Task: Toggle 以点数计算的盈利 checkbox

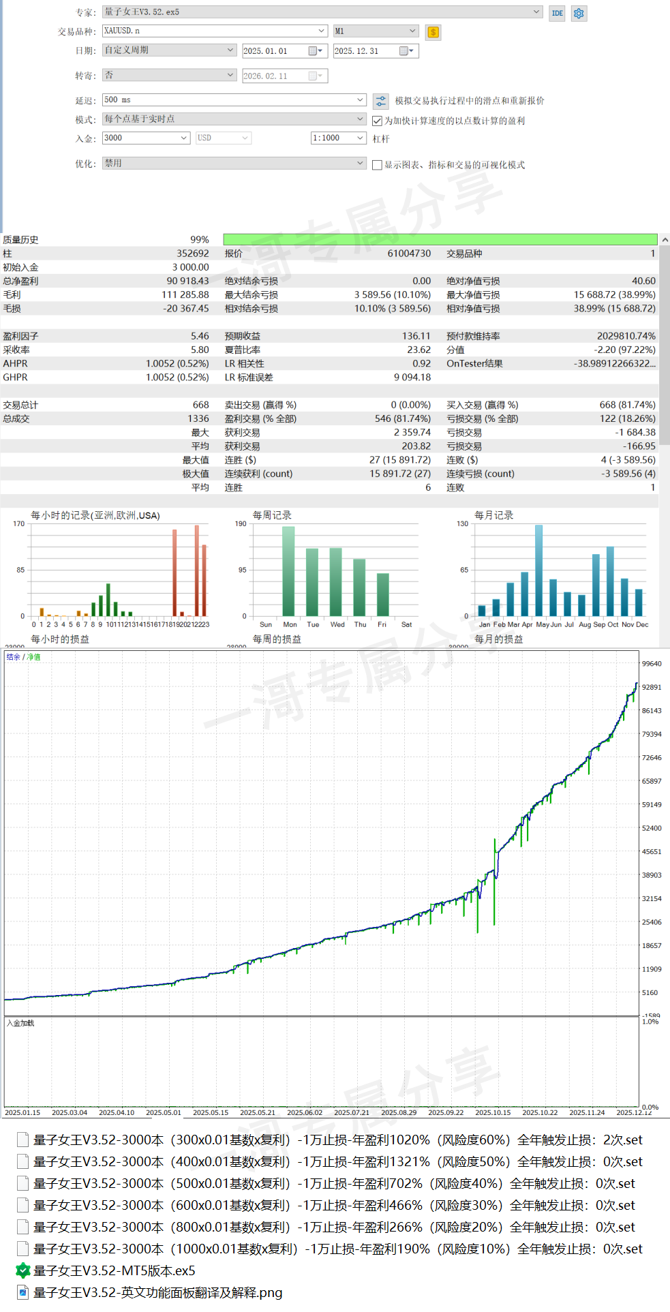Action: (x=377, y=121)
